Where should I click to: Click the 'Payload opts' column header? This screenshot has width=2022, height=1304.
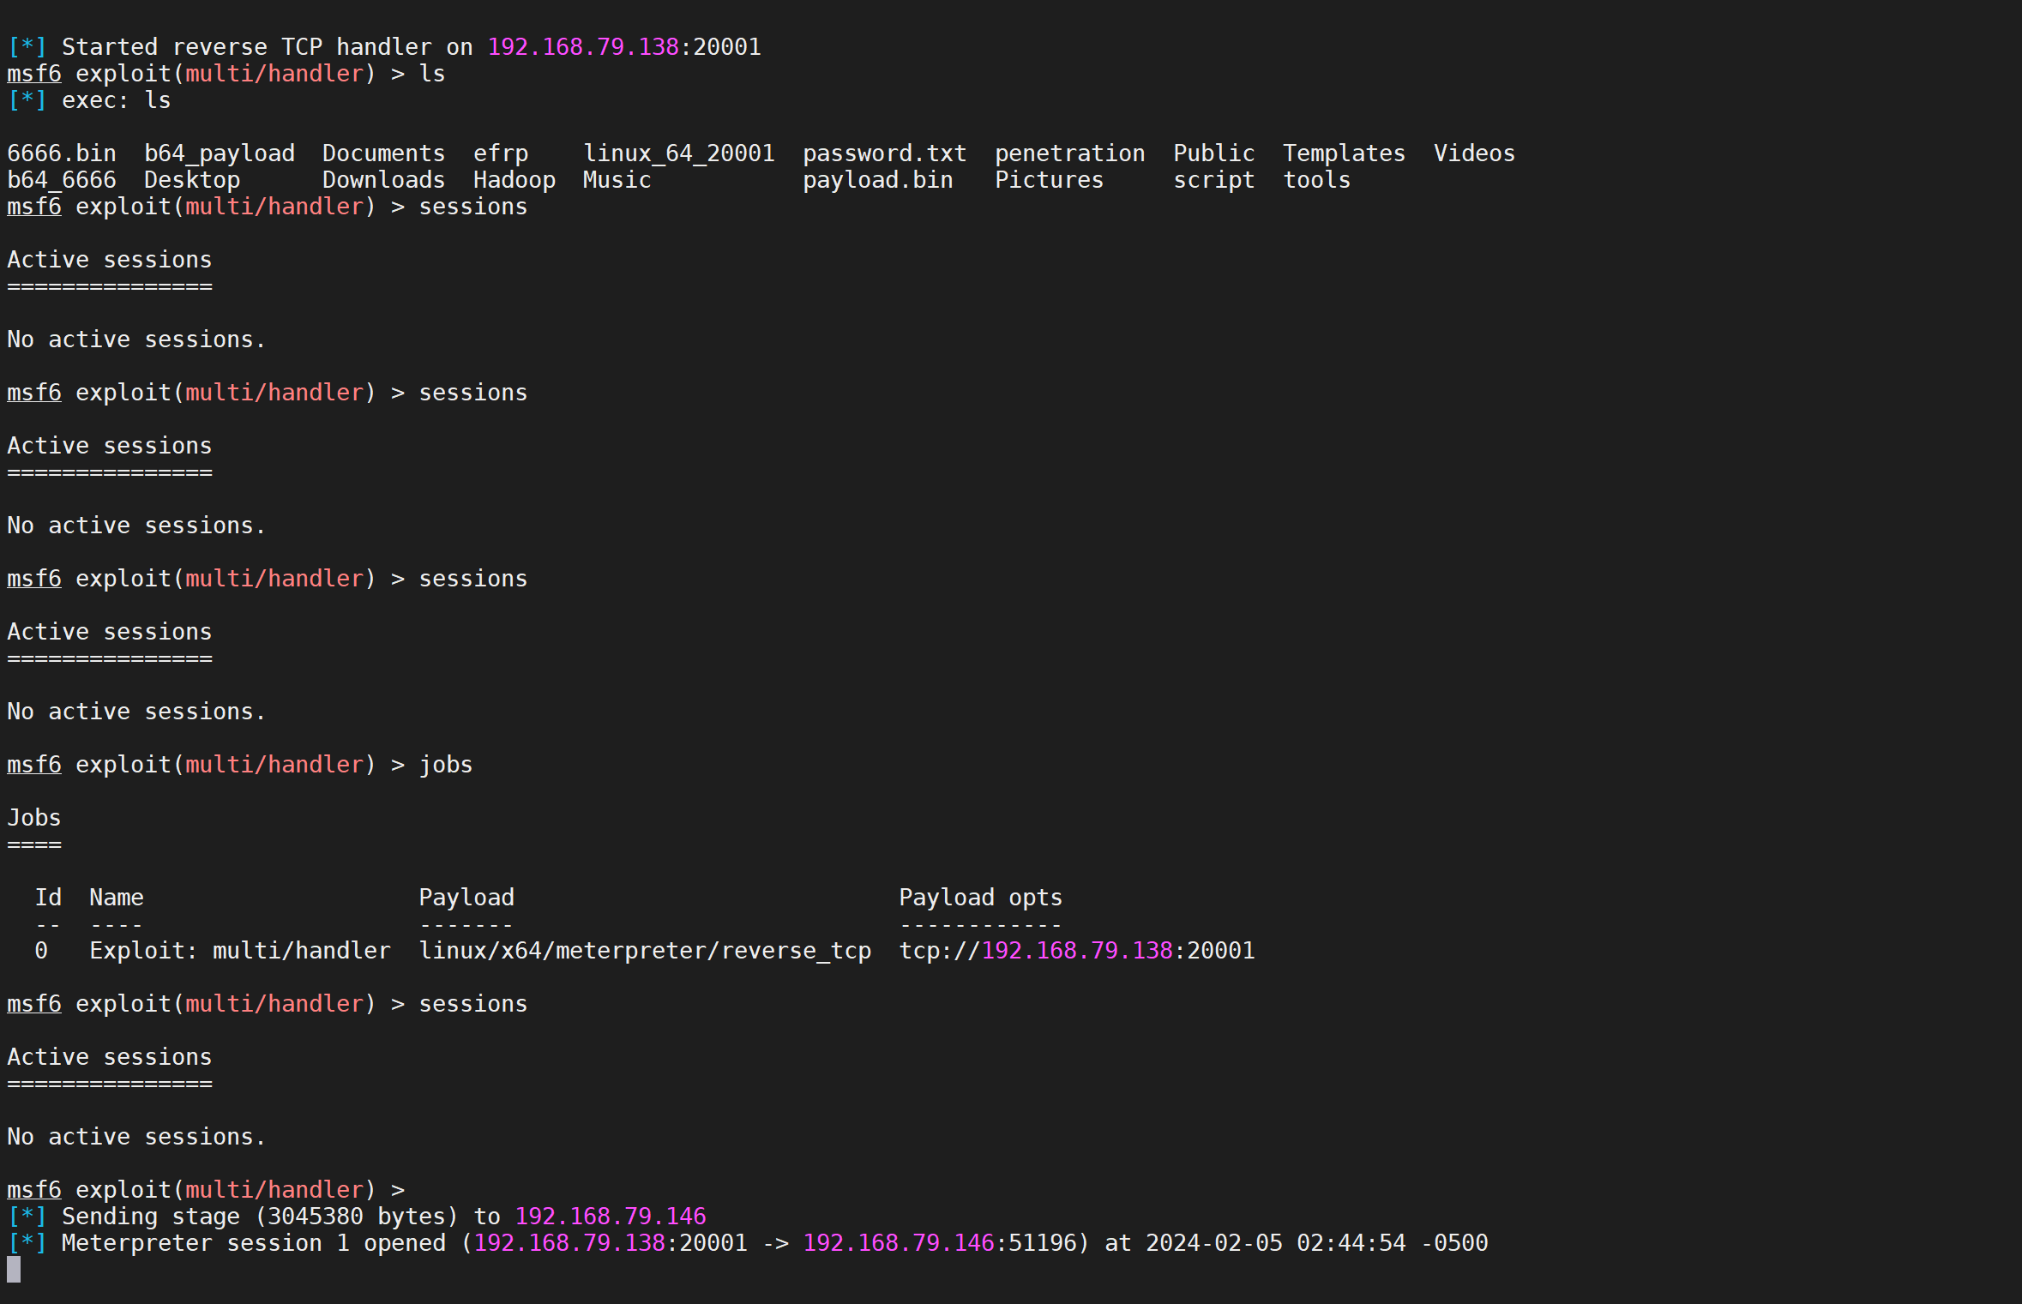pyautogui.click(x=981, y=898)
